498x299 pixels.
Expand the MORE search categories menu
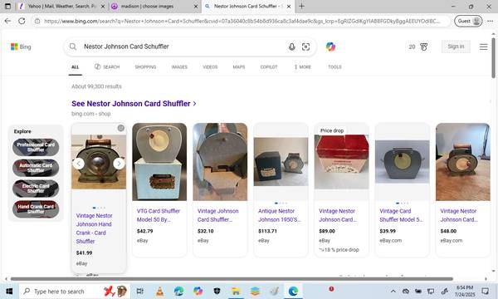pos(303,67)
